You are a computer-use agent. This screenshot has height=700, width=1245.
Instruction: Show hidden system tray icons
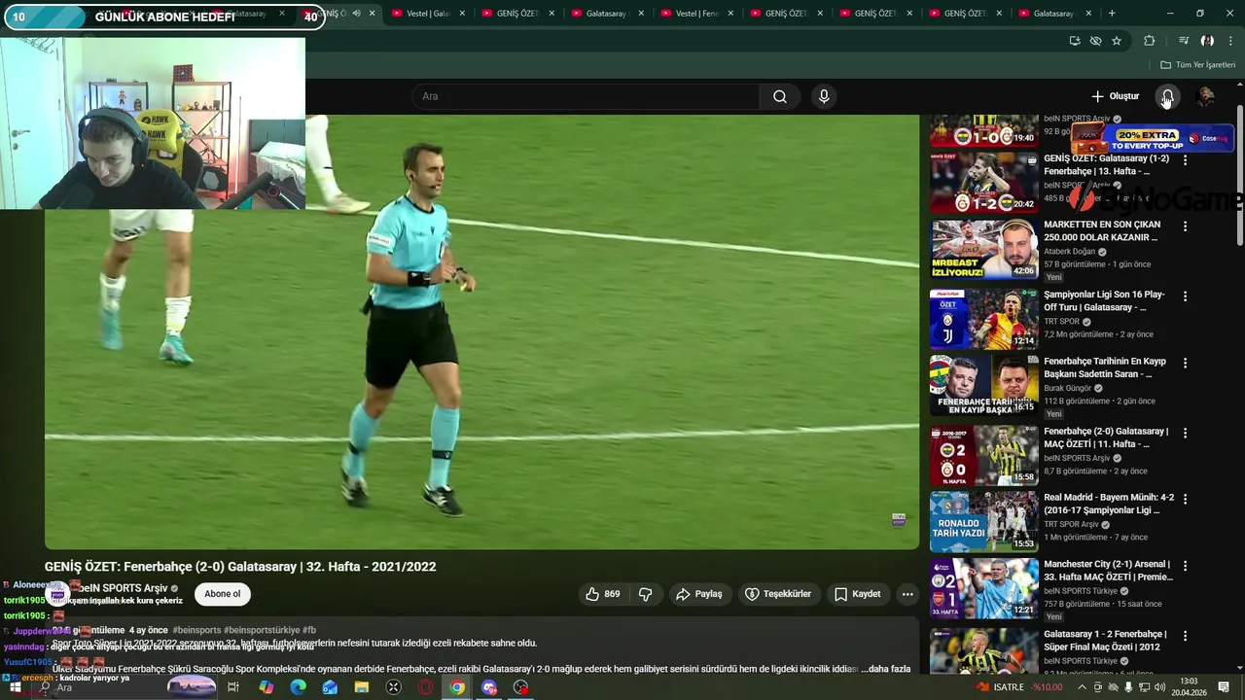(1082, 687)
